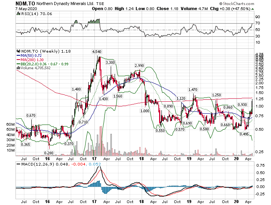Click the 1.250 price label
The image size is (271, 205).
coord(216,95)
